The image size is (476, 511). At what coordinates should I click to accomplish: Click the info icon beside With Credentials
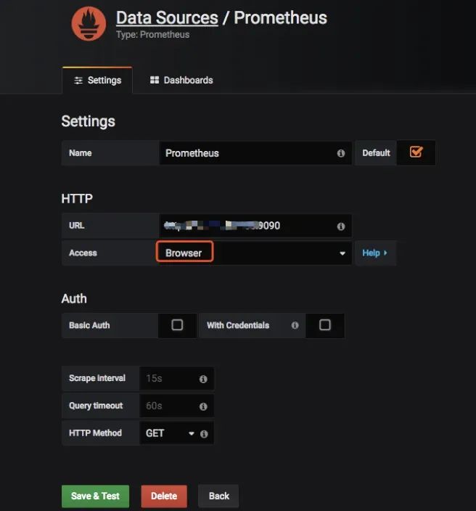295,325
